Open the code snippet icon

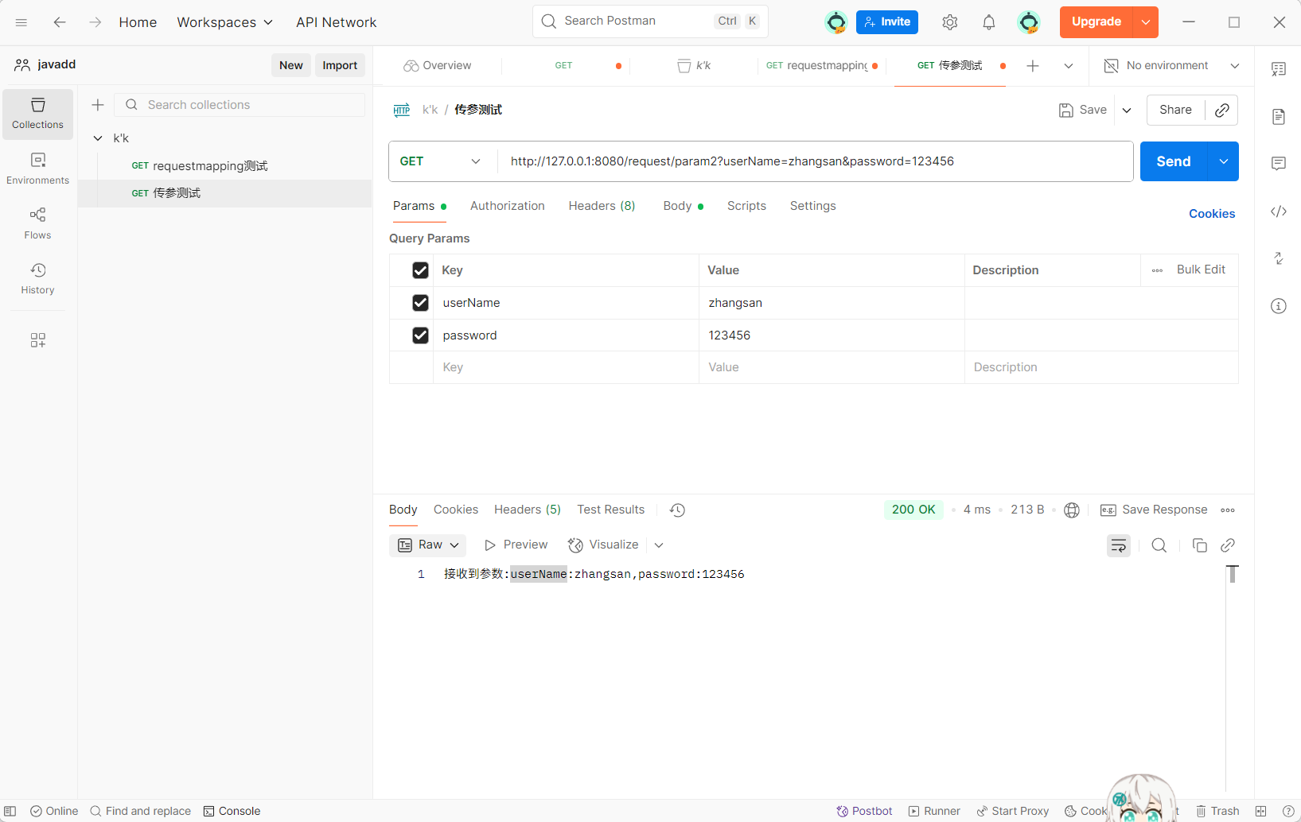coord(1279,211)
